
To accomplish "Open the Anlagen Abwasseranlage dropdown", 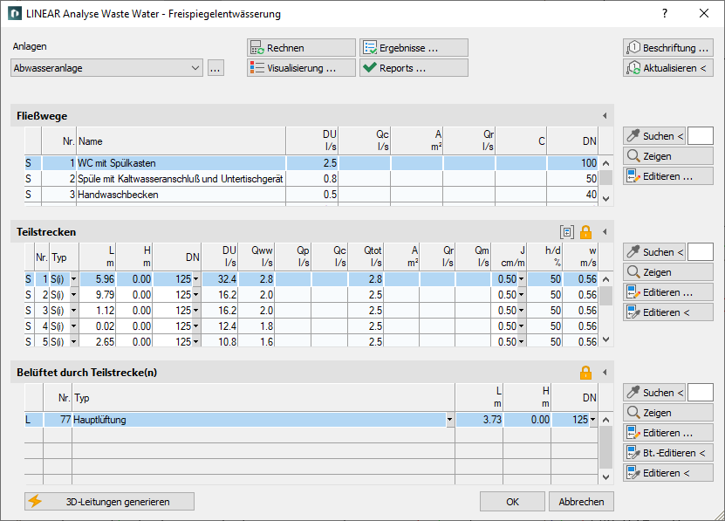I will [x=106, y=68].
